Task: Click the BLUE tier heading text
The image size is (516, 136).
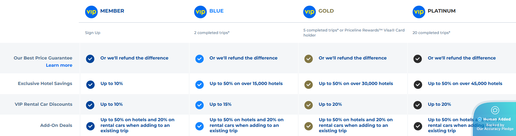Action: click(217, 11)
